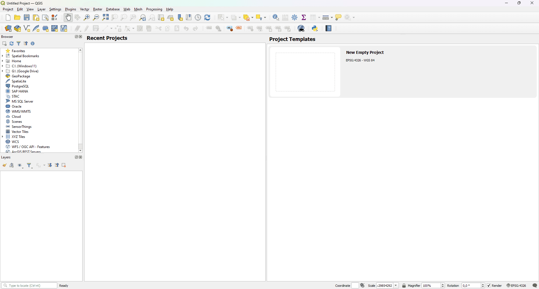
Task: Select the Identify Features tool
Action: pyautogui.click(x=276, y=18)
